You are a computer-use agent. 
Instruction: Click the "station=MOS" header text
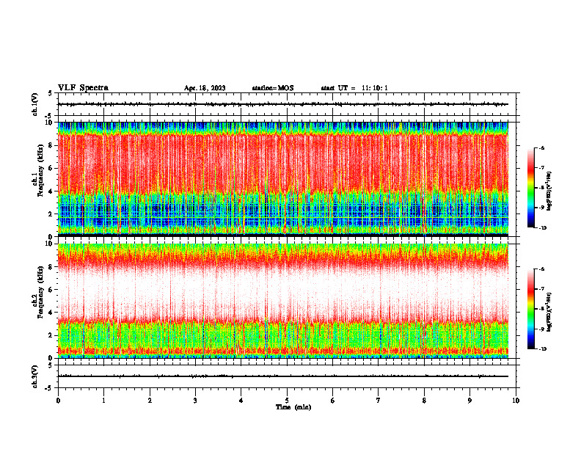click(x=273, y=88)
